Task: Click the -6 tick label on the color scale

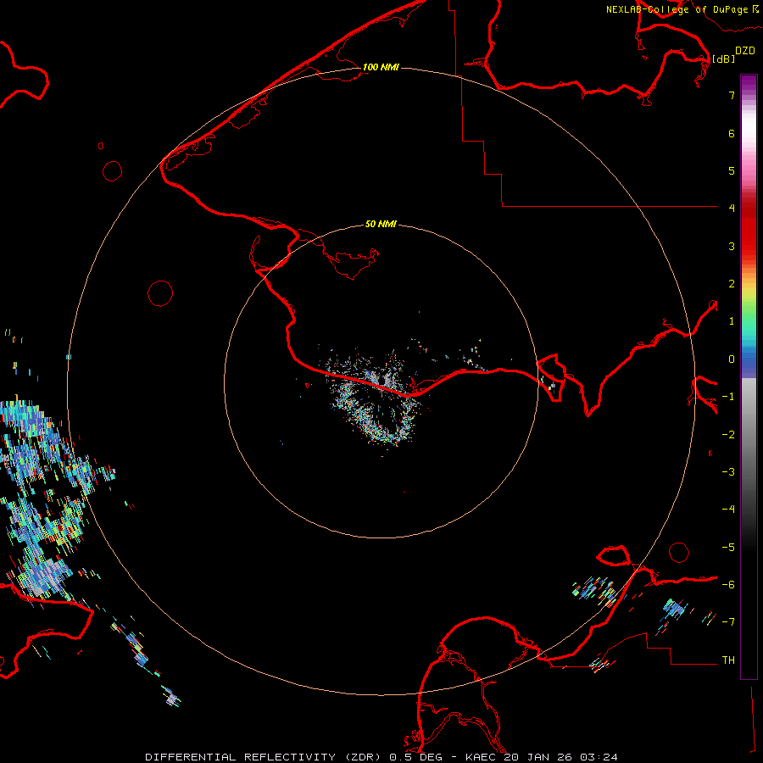Action: [728, 585]
